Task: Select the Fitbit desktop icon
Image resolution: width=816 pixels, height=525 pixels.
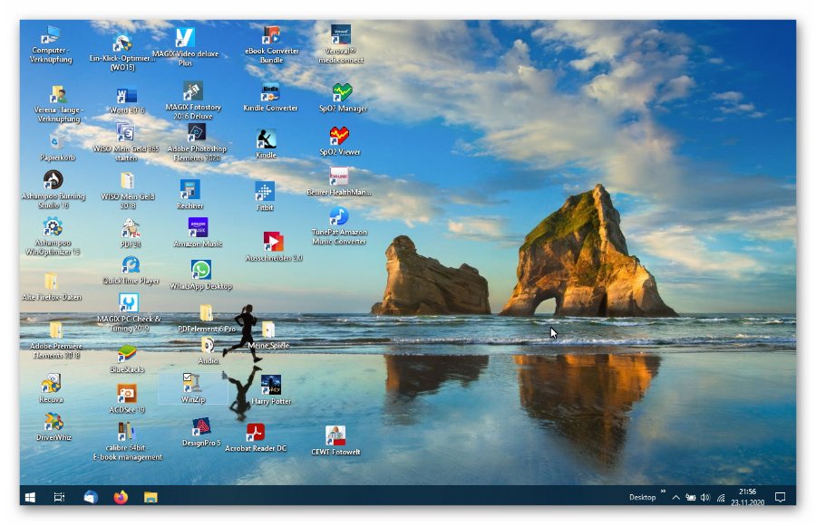Action: 265,192
